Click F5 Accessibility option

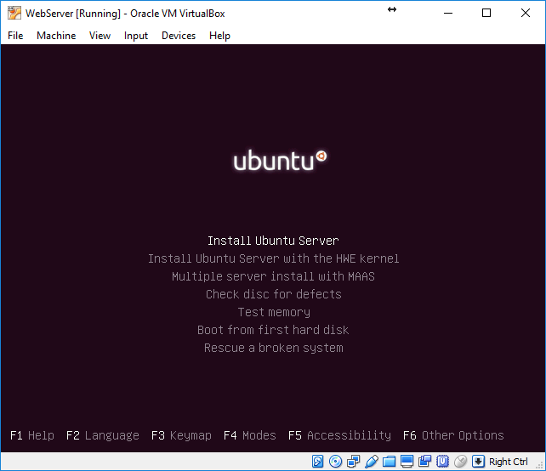point(339,435)
